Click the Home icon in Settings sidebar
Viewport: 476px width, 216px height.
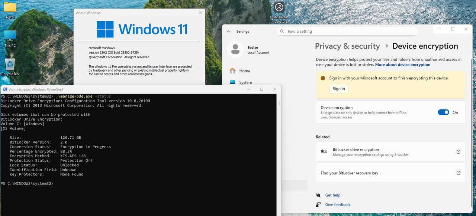tap(232, 71)
